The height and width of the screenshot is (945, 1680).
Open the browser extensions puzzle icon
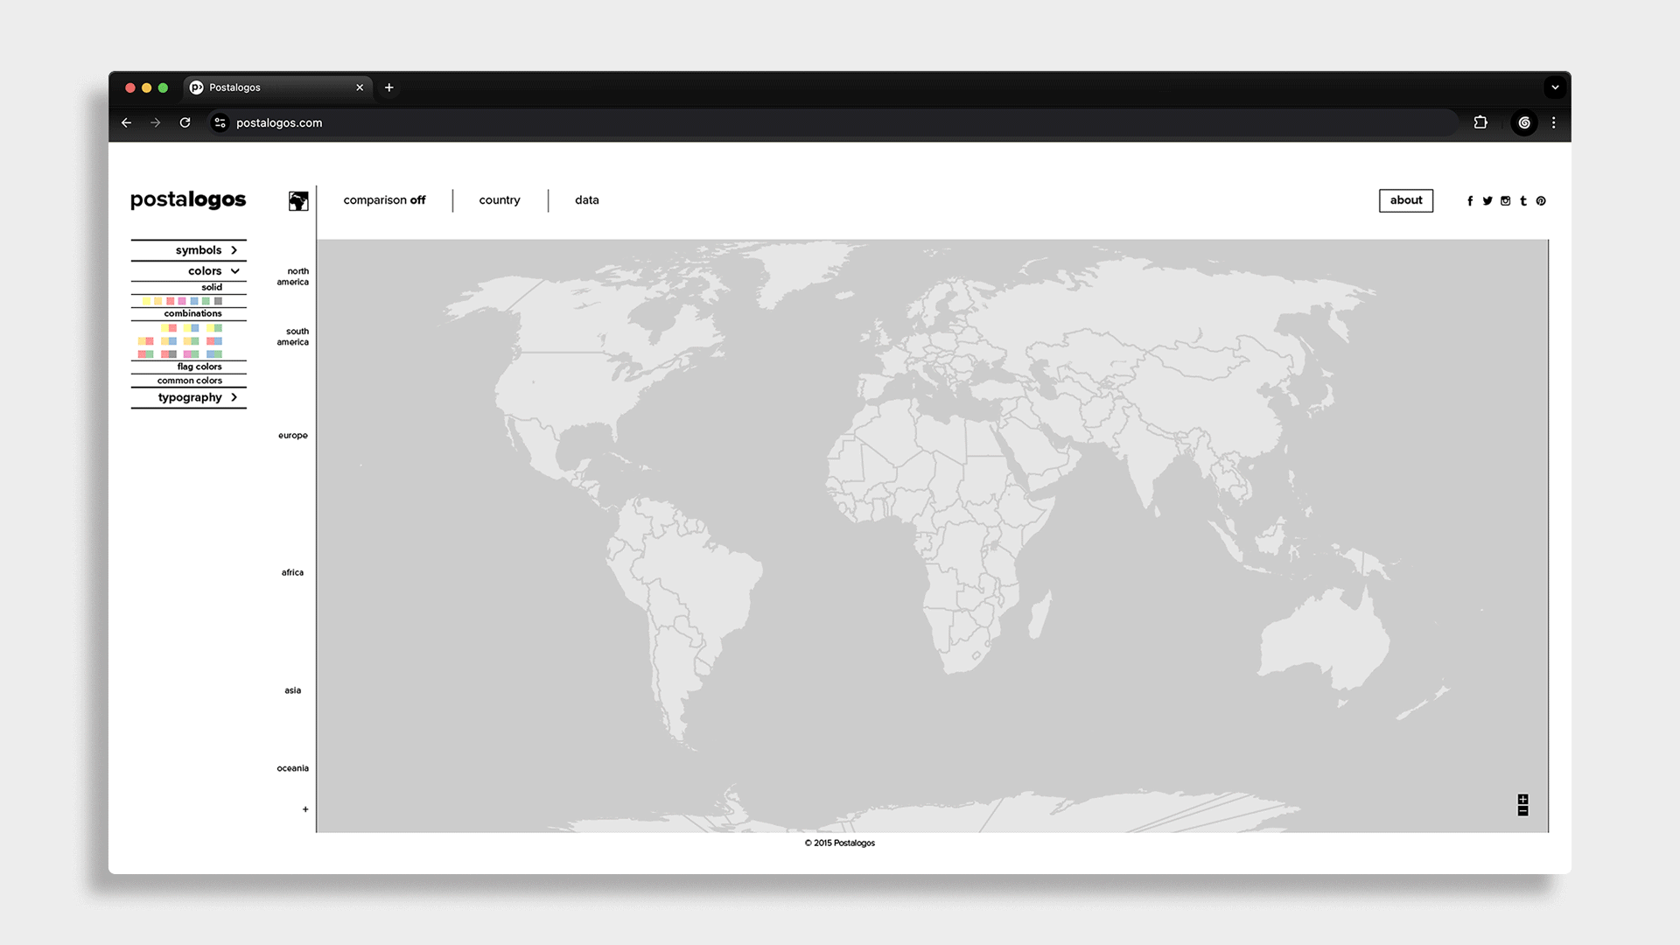1480,122
